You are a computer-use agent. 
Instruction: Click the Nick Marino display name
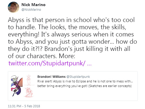click(33, 5)
